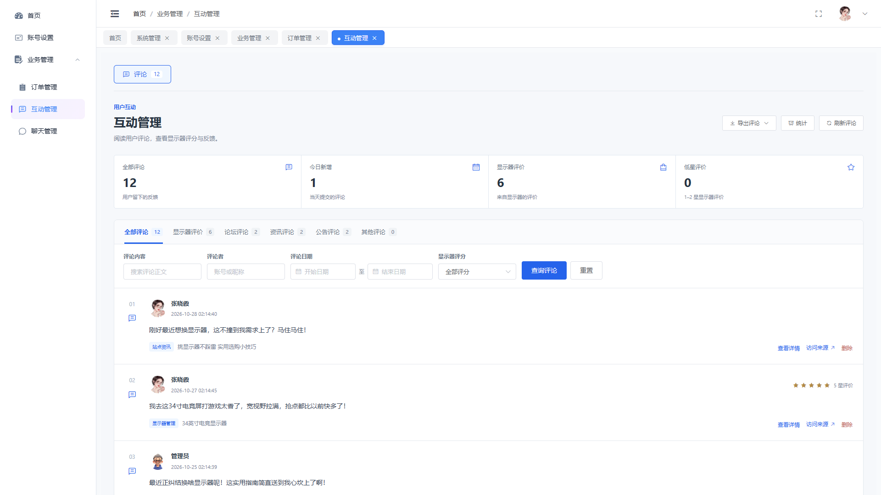Collapse the sidebar with the menu fold icon
The image size is (881, 495).
(x=115, y=14)
